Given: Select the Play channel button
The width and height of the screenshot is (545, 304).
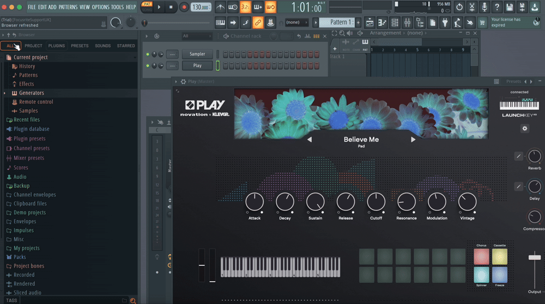Looking at the screenshot, I should point(197,65).
